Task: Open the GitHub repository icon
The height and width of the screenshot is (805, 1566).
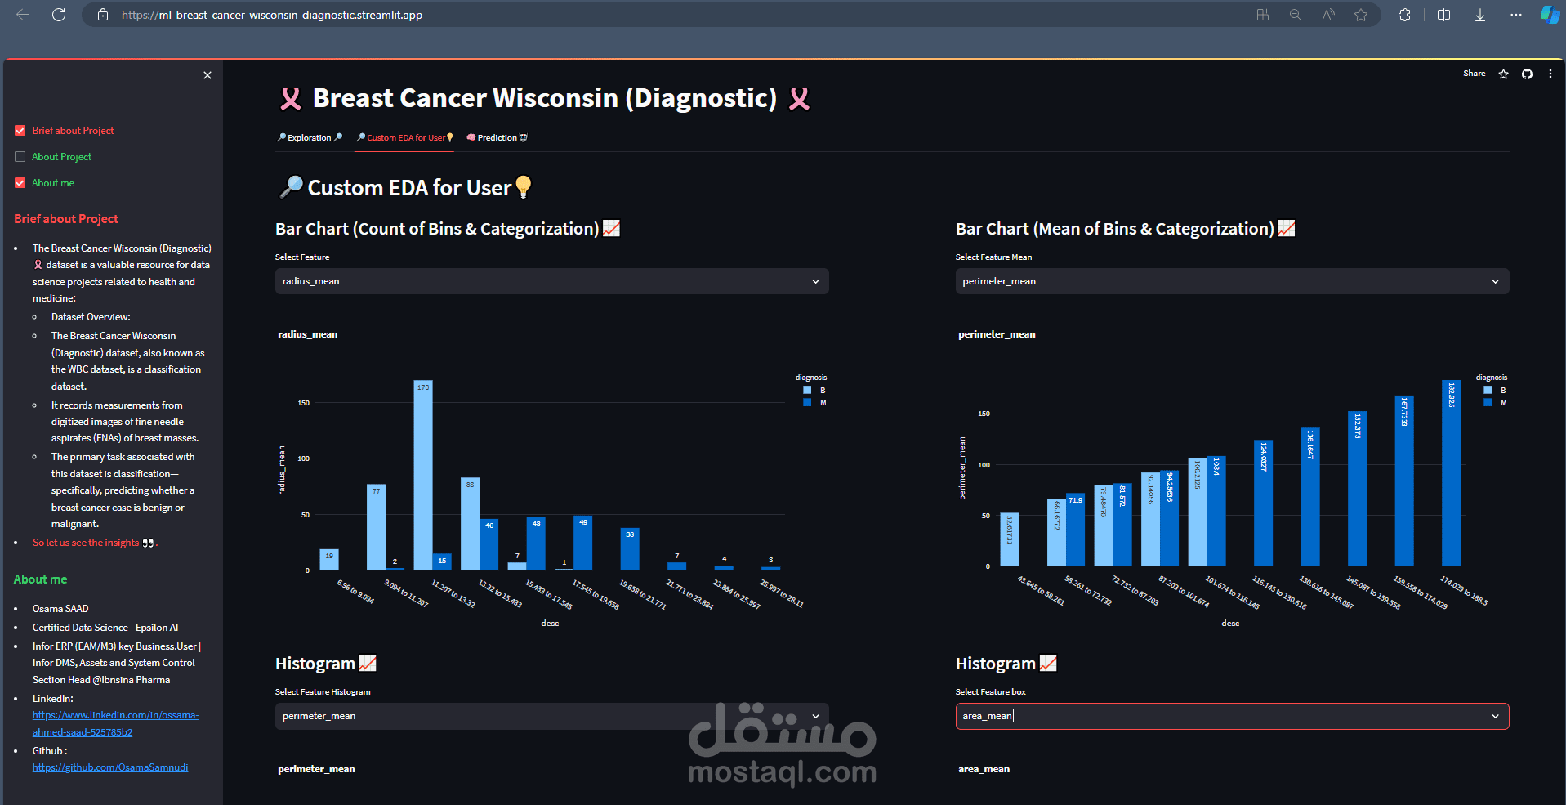Action: point(1527,74)
